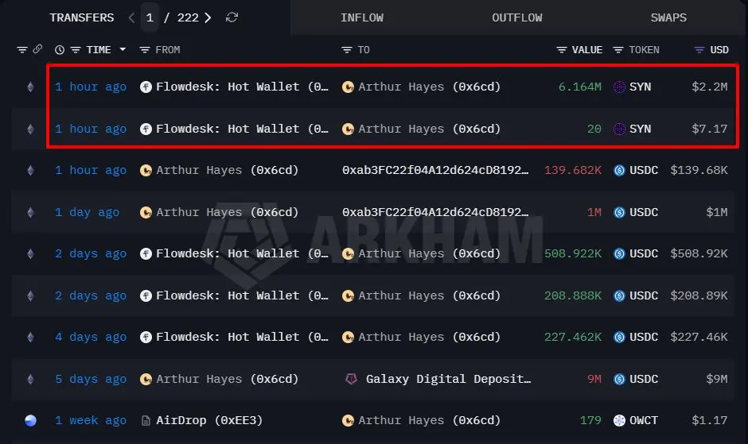Filter the USD column
This screenshot has height=444, width=748.
coord(699,49)
